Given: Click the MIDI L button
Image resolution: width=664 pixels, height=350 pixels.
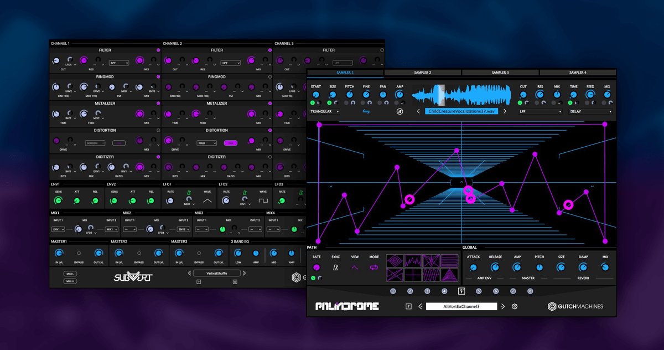Looking at the screenshot, I should [x=70, y=274].
